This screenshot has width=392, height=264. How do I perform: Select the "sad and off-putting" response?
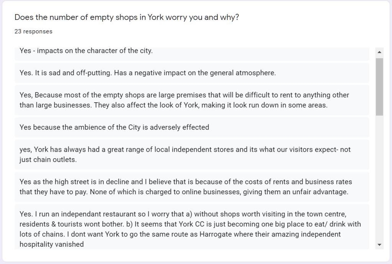point(147,73)
